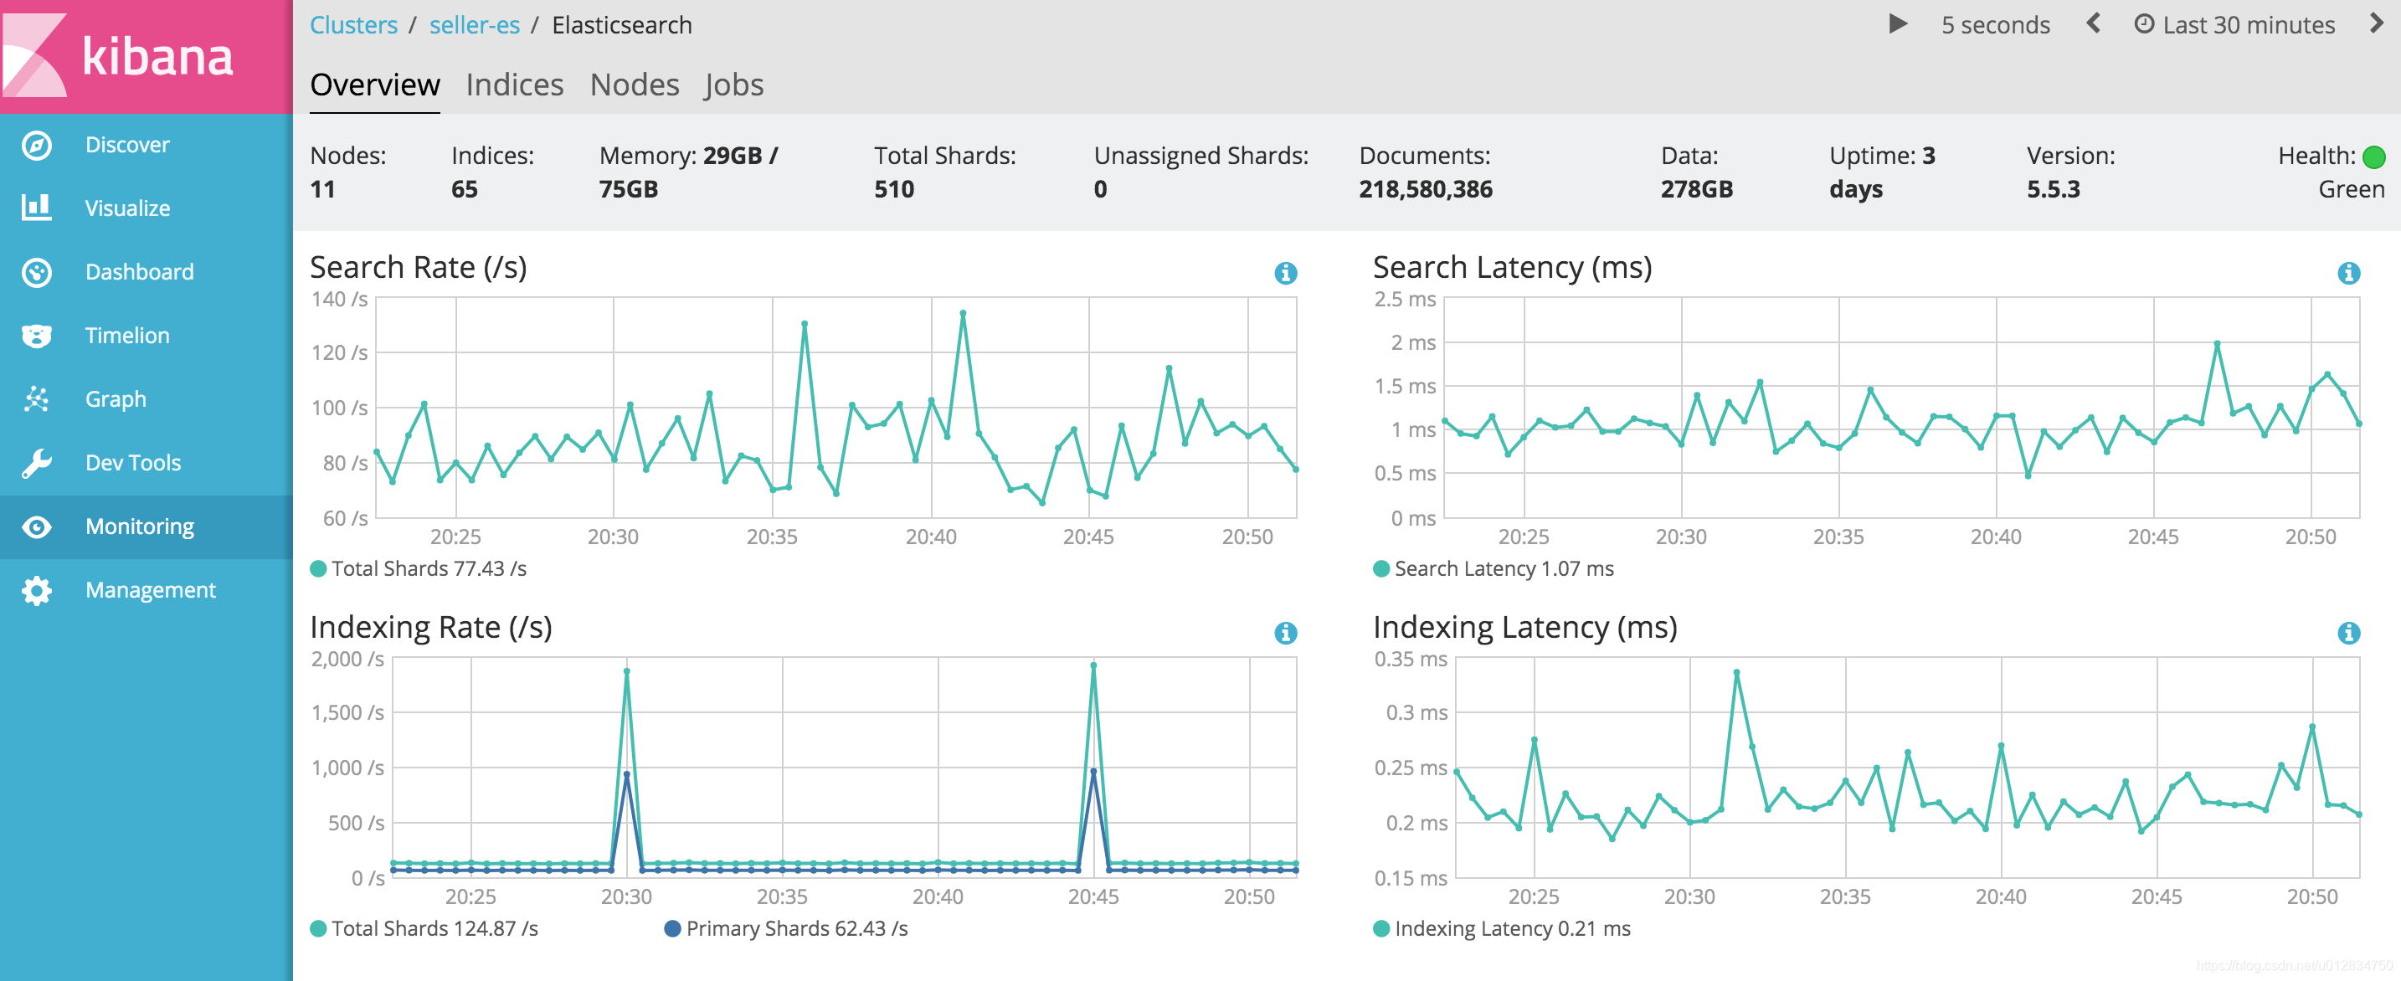This screenshot has width=2401, height=981.
Task: Click the Graph nodes icon
Action: (x=36, y=398)
